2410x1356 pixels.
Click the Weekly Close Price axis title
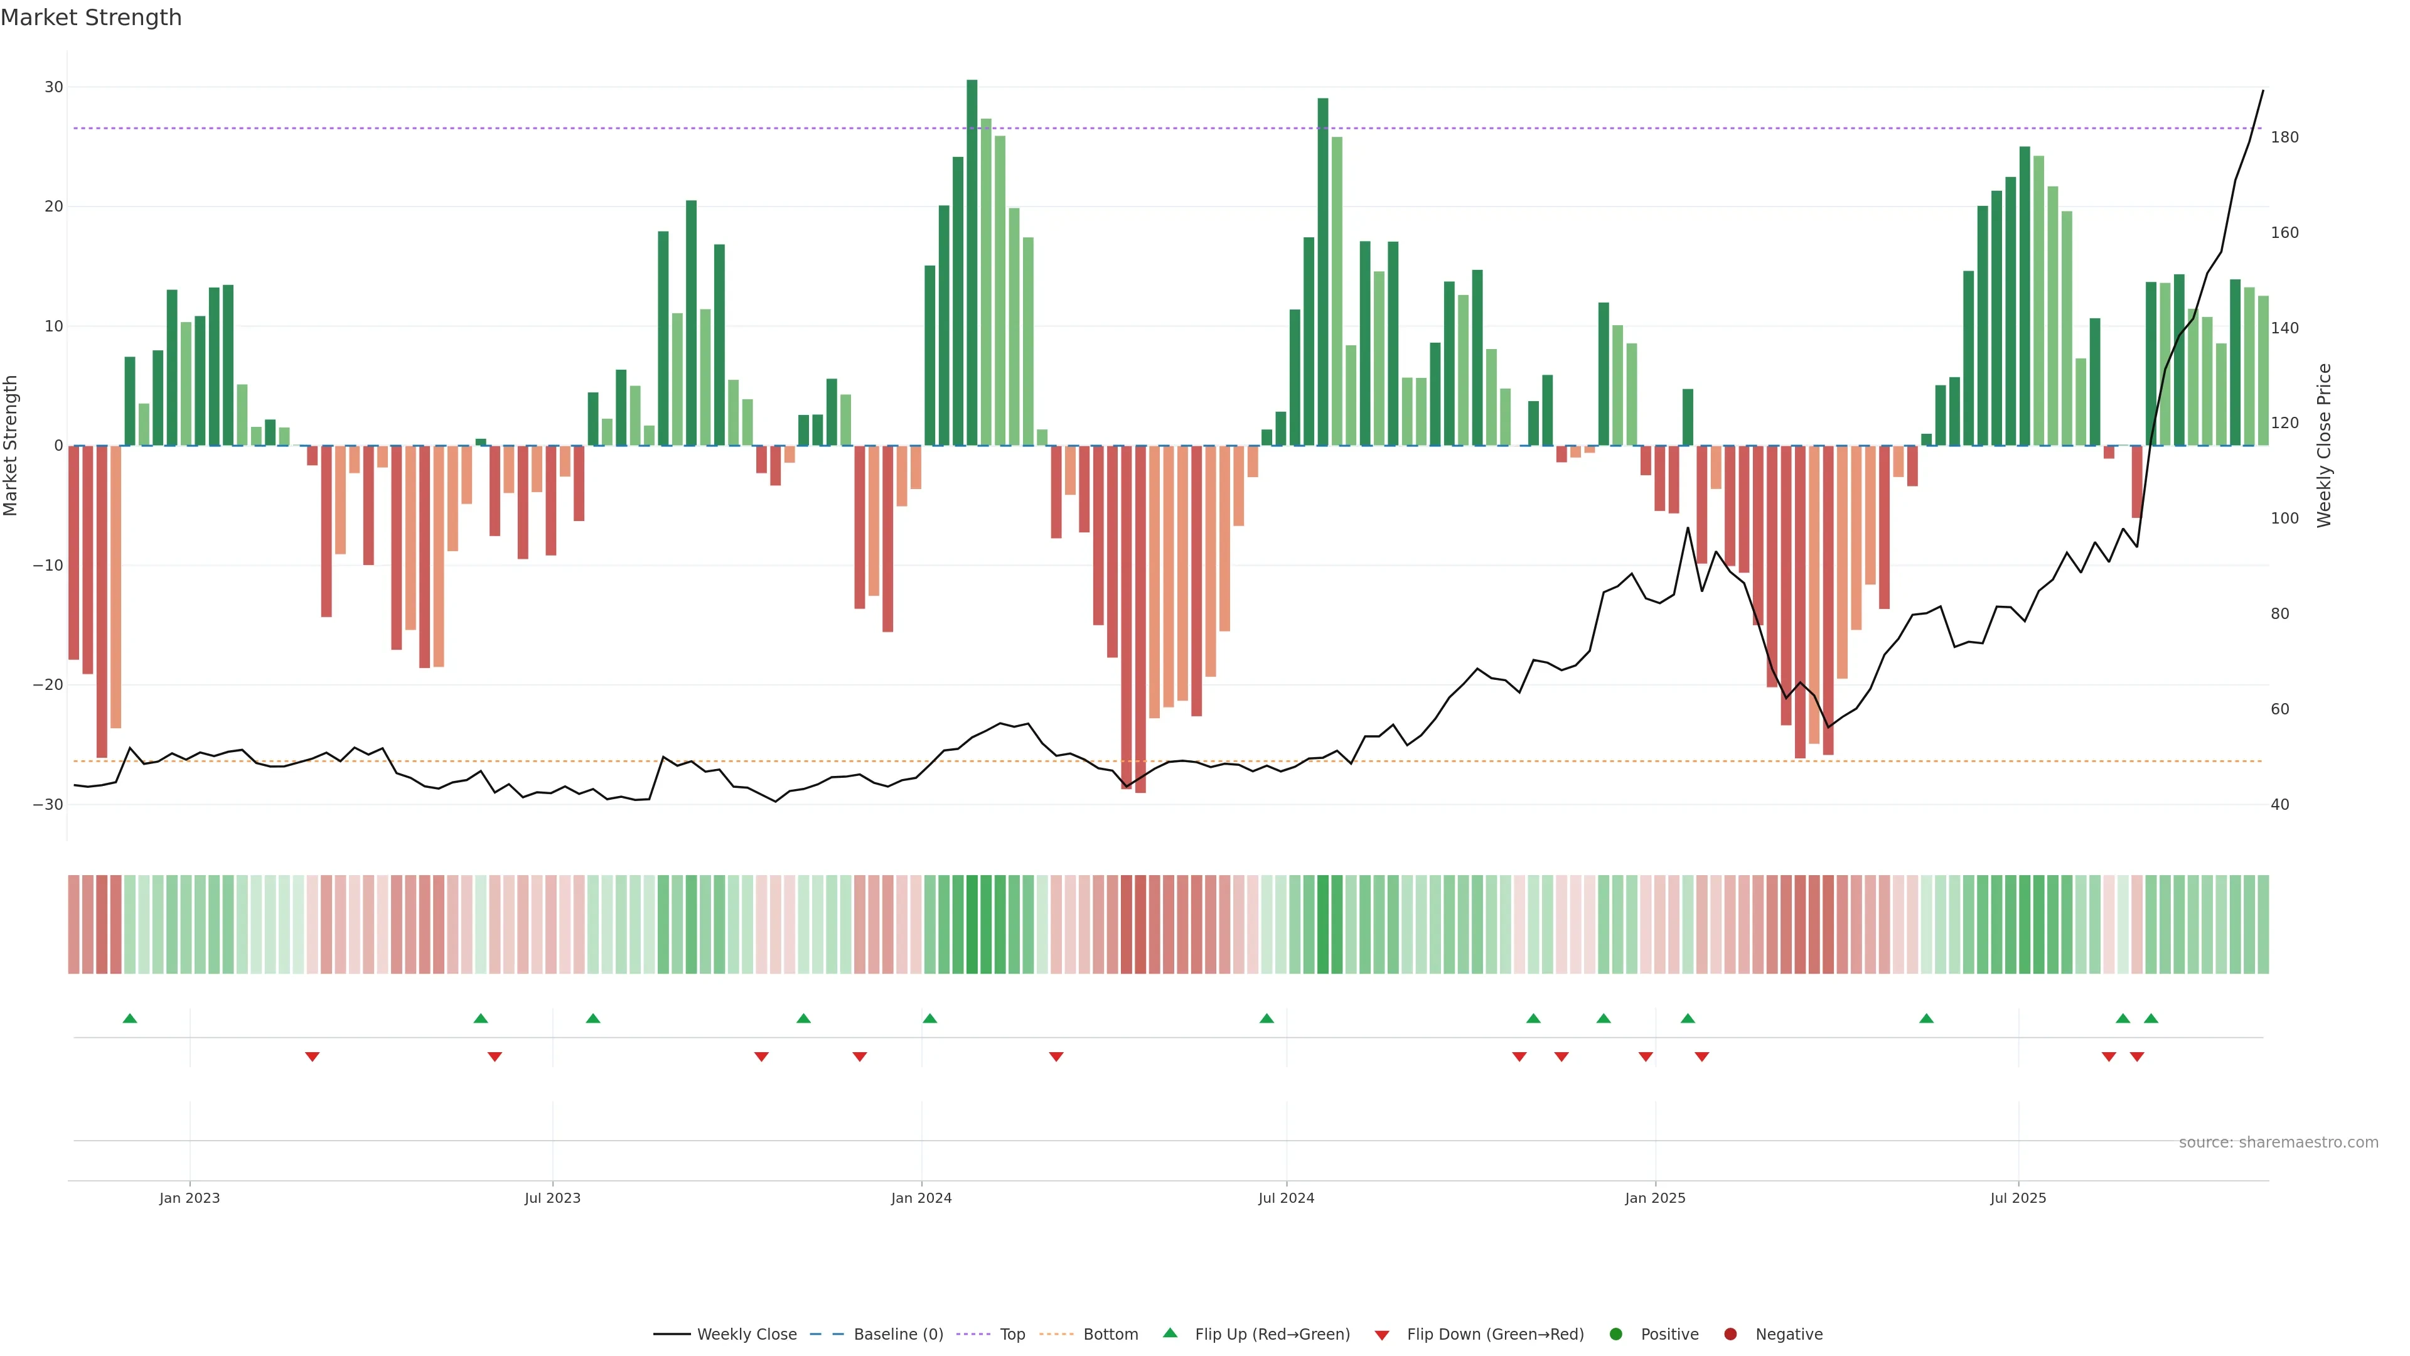click(x=2324, y=446)
